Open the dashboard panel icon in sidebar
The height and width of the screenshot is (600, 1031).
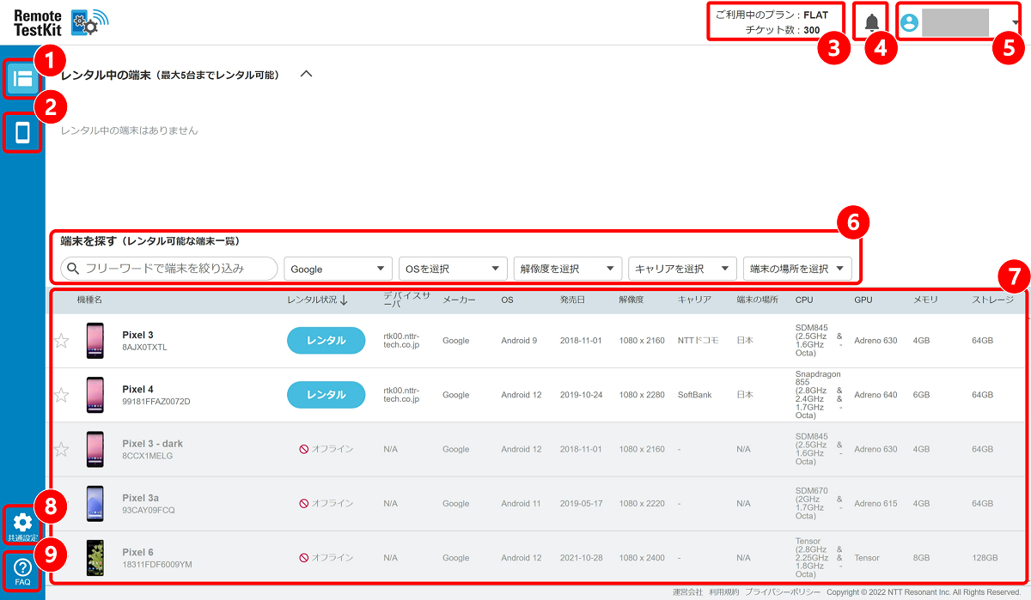click(22, 79)
